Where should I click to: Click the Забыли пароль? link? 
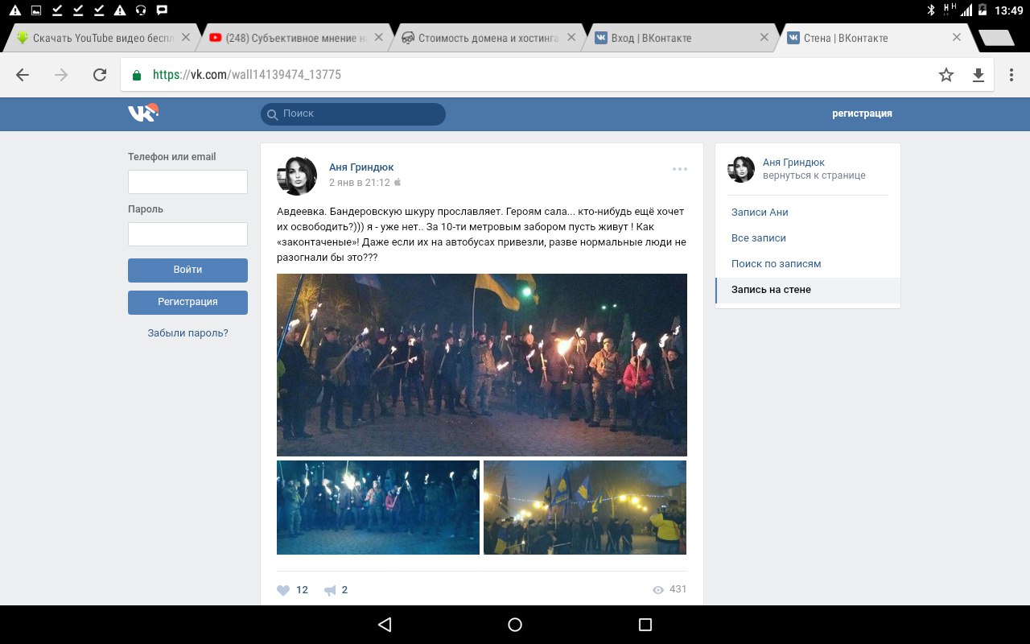pyautogui.click(x=187, y=333)
